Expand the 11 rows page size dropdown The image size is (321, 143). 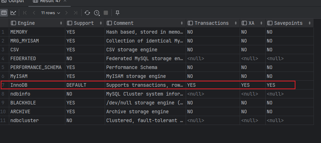50,13
